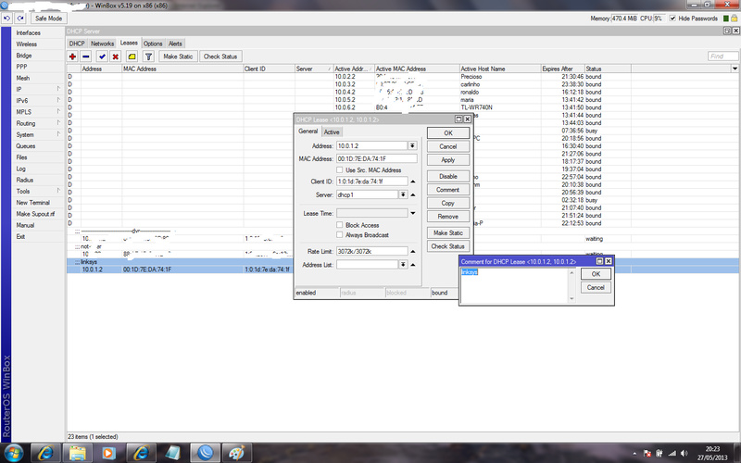Open the Address field dropdown arrow
The height and width of the screenshot is (463, 741).
tap(412, 146)
